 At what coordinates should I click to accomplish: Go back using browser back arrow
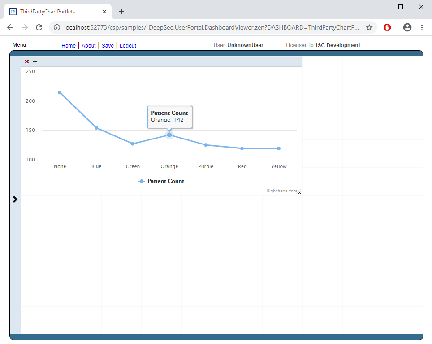point(10,27)
